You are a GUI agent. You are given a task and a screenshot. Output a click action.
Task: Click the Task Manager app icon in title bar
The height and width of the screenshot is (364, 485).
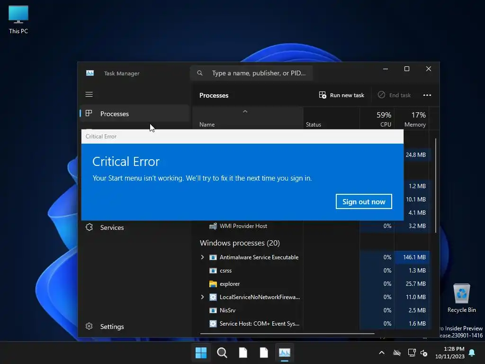click(x=90, y=73)
